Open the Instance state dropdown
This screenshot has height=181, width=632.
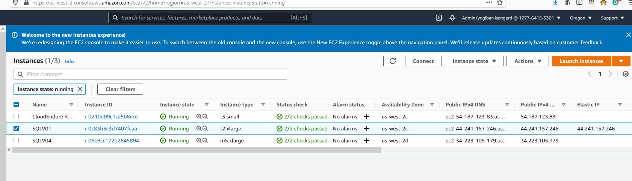(x=474, y=61)
